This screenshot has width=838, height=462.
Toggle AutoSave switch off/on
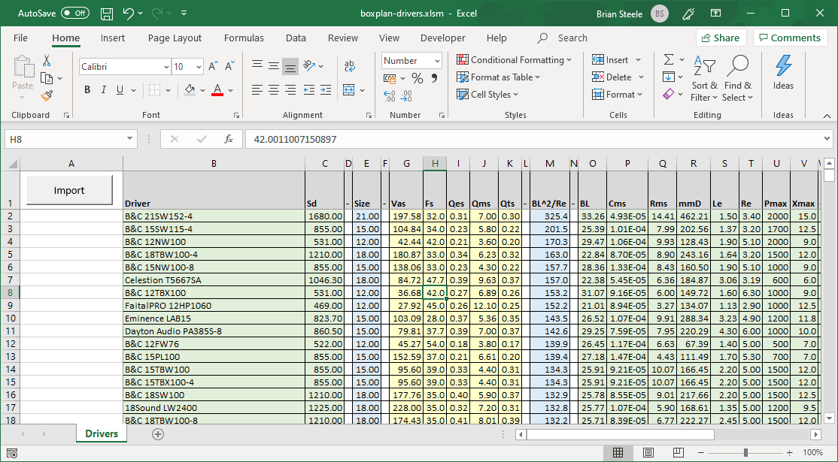pyautogui.click(x=74, y=14)
